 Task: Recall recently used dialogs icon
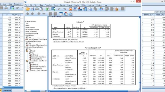click(x=53, y=9)
